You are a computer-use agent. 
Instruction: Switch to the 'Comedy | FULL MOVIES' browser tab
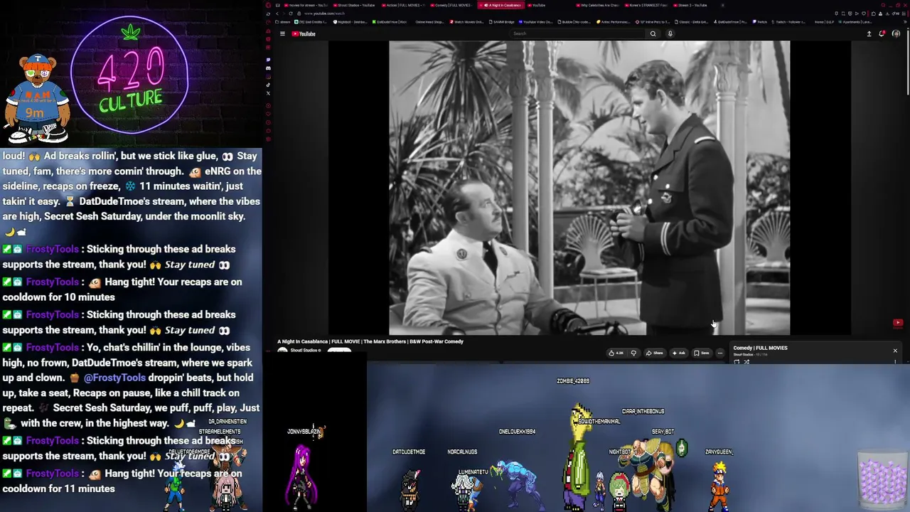(x=452, y=5)
